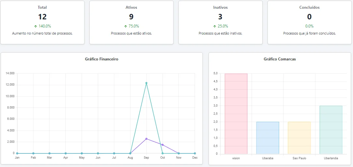The height and width of the screenshot is (167, 353).
Task: Select the blue Uberaba bar
Action: tap(268, 138)
